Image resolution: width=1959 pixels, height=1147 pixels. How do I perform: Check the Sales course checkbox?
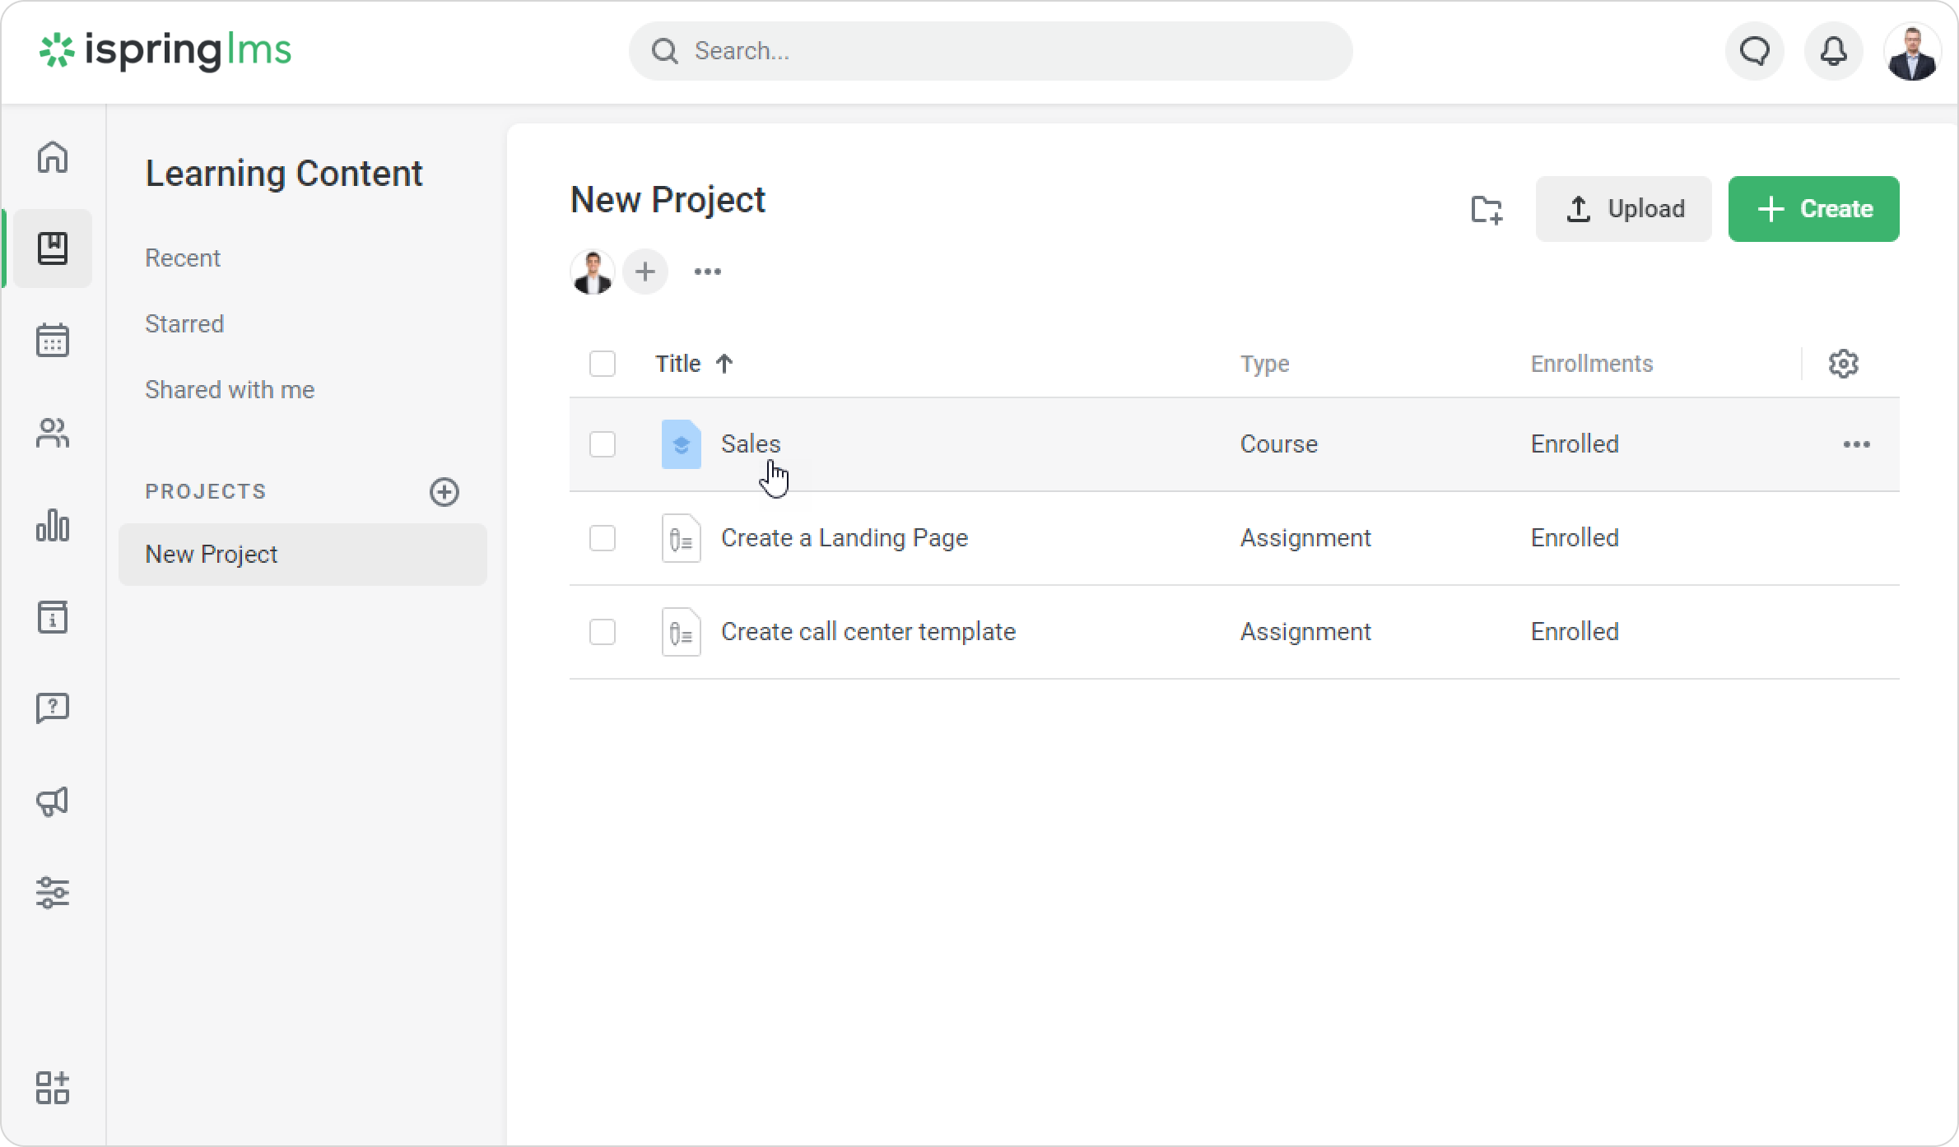[x=603, y=444]
